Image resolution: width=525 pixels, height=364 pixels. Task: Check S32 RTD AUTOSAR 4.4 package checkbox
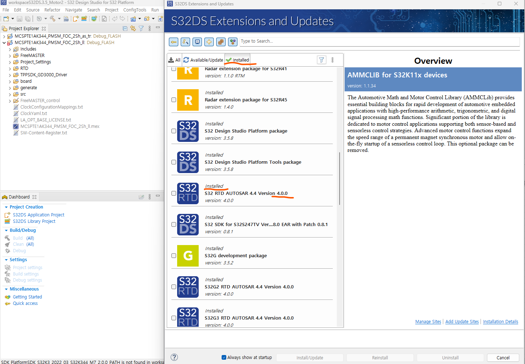(174, 193)
